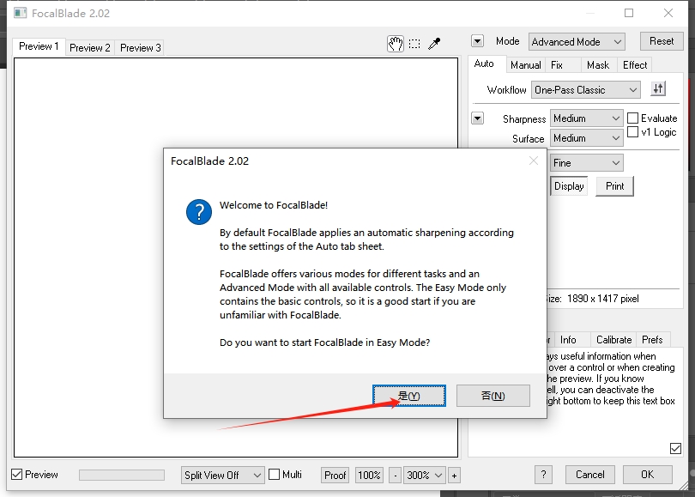Click the Print button
This screenshot has height=497, width=695.
[x=614, y=186]
